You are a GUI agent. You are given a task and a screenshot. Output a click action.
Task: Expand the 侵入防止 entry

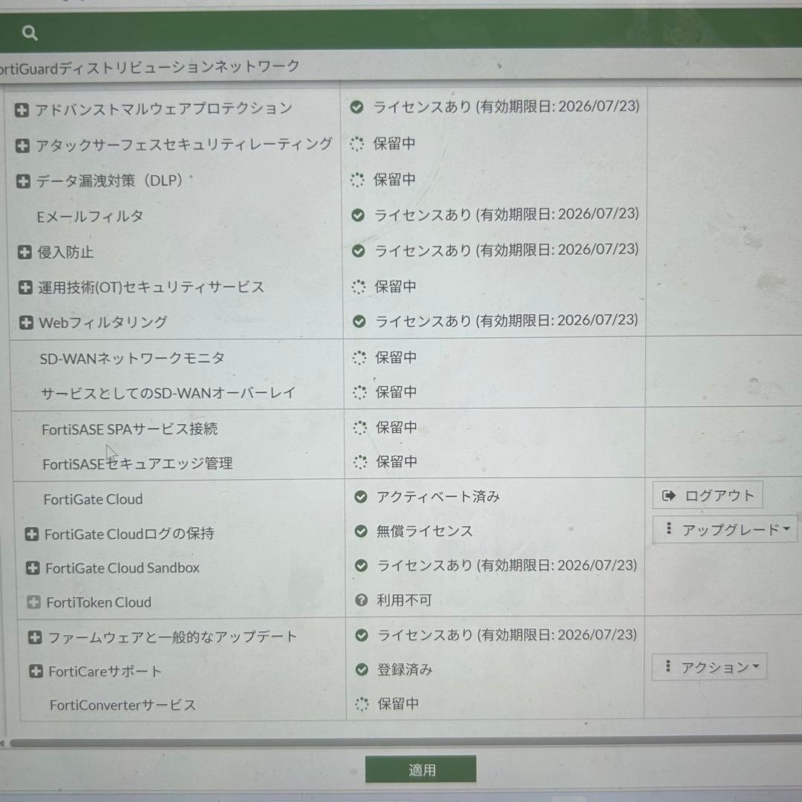[x=25, y=252]
